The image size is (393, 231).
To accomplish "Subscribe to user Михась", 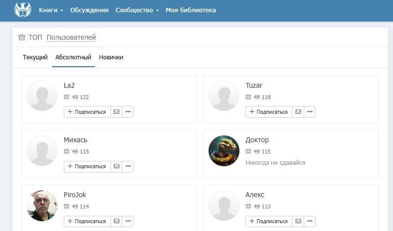I will point(87,166).
